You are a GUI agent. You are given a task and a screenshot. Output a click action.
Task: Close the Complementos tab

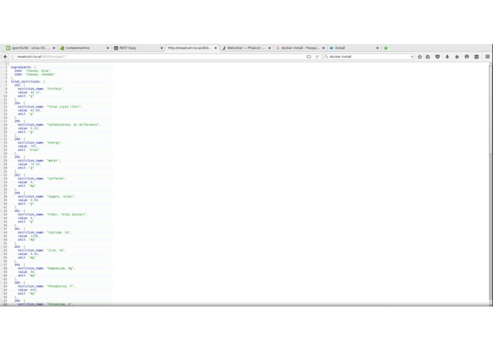pyautogui.click(x=108, y=48)
